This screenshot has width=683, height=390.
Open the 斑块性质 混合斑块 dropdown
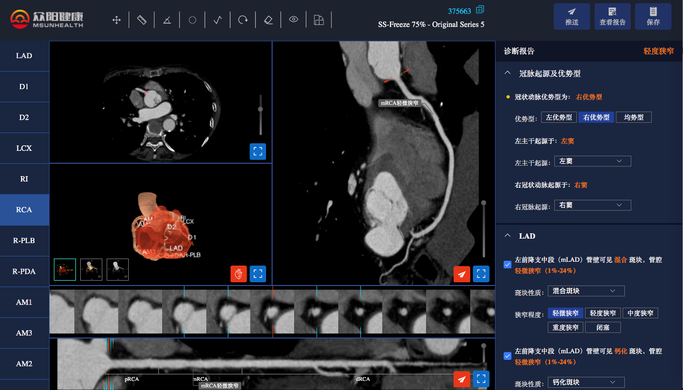tap(586, 291)
